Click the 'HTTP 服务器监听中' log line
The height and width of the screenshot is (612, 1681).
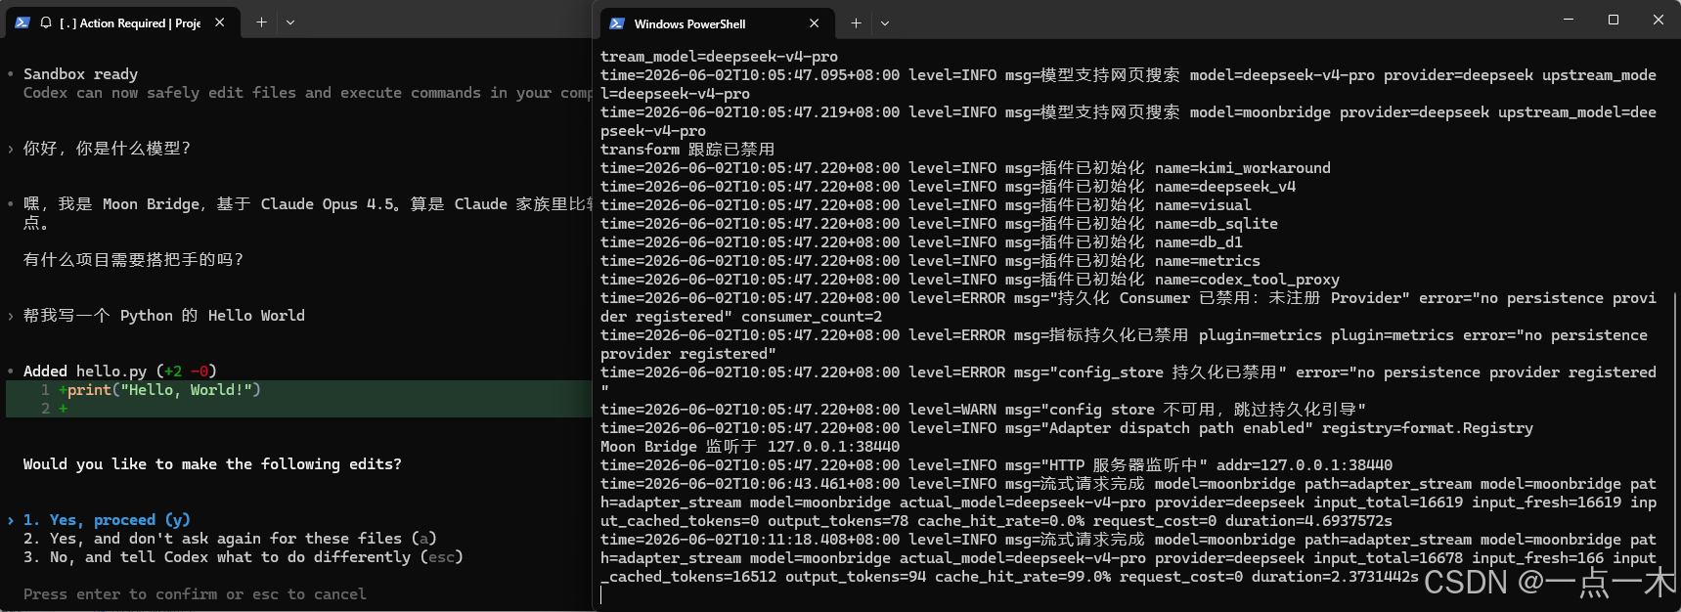coord(996,465)
